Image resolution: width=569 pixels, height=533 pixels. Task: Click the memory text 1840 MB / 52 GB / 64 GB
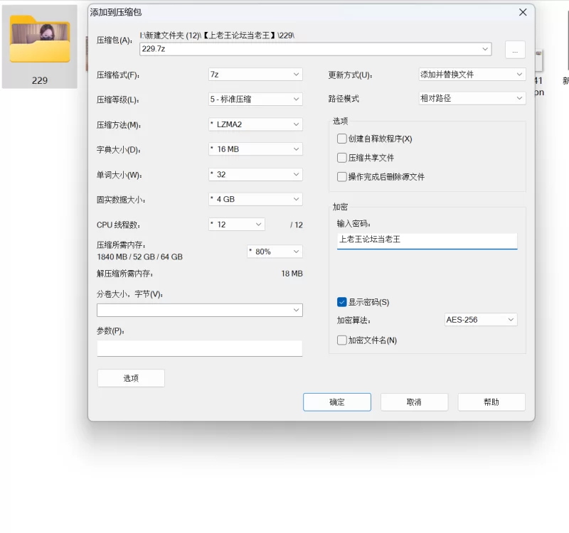coord(139,257)
